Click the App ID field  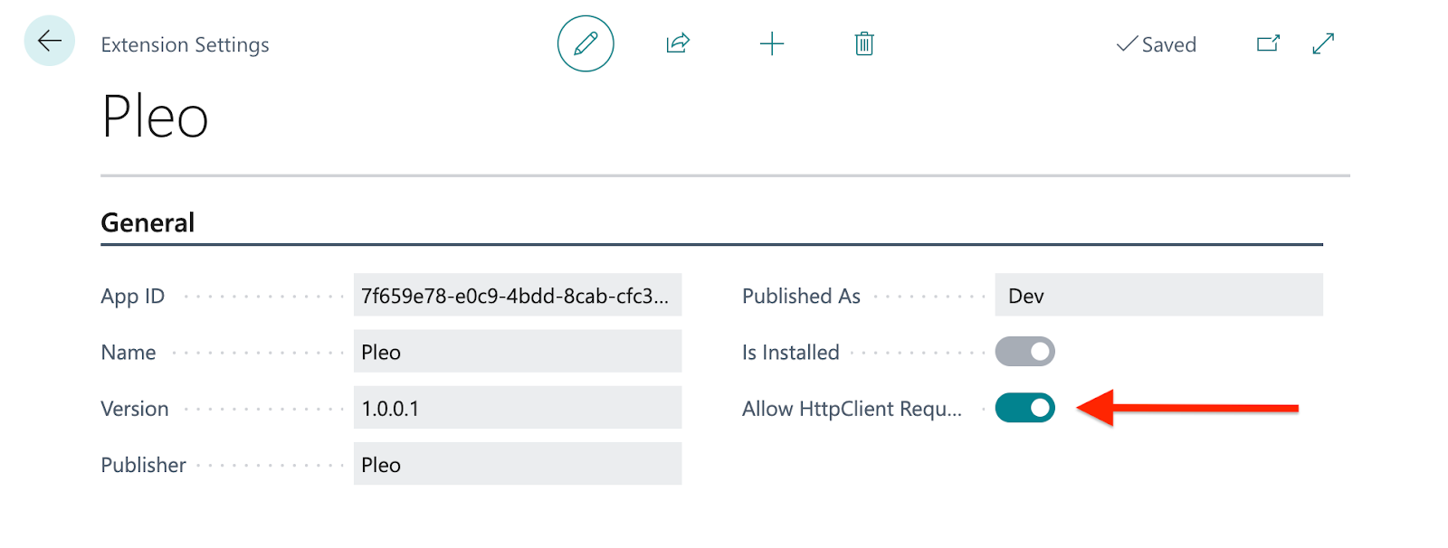click(x=518, y=296)
